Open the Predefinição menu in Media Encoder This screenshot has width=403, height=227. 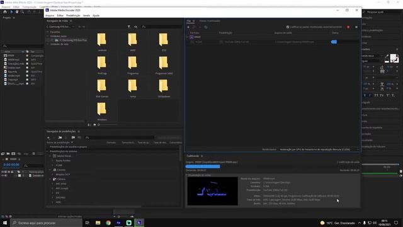click(x=73, y=15)
